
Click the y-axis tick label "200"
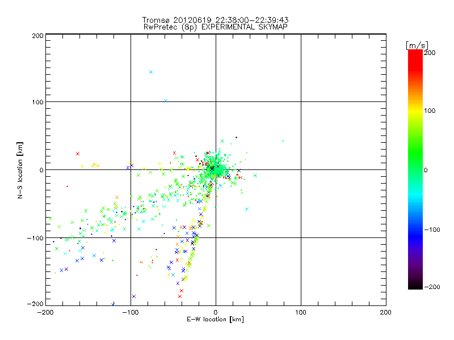click(37, 36)
